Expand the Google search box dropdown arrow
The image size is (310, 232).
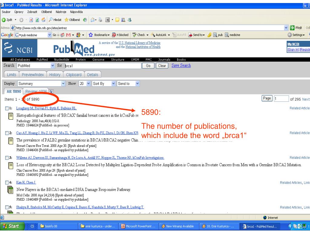(x=49, y=35)
